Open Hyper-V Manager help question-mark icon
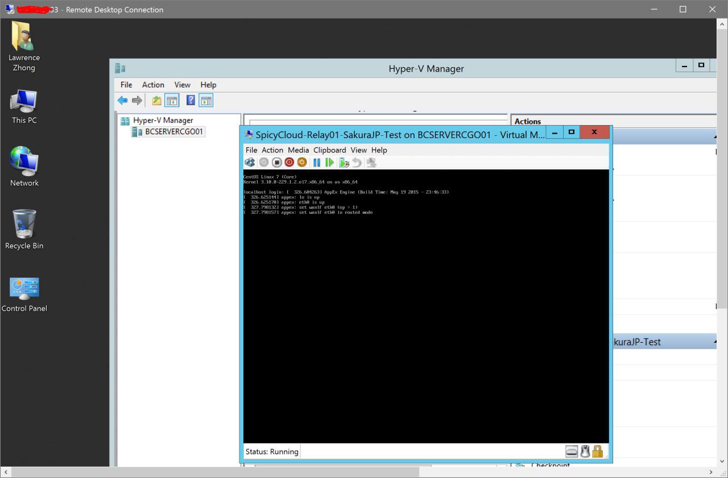Image resolution: width=728 pixels, height=478 pixels. tap(191, 101)
